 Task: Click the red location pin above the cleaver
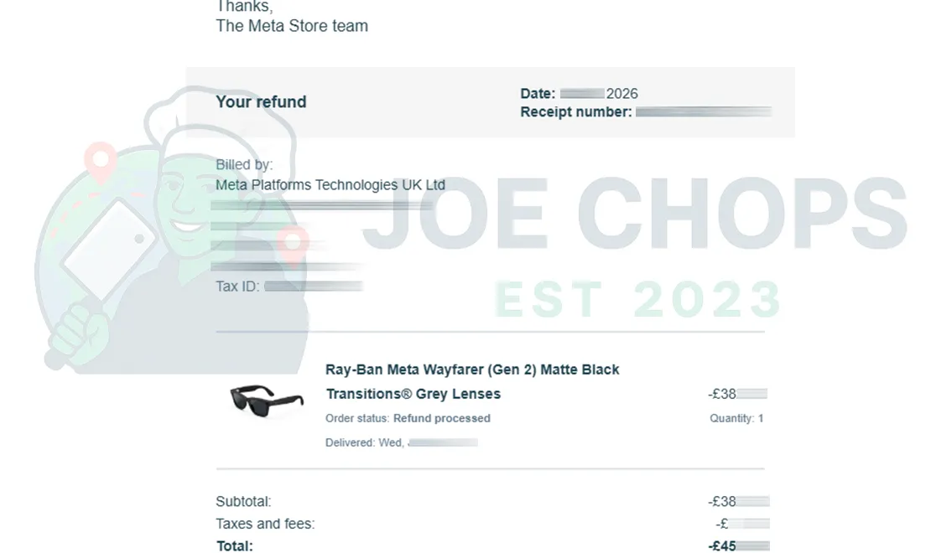[102, 159]
